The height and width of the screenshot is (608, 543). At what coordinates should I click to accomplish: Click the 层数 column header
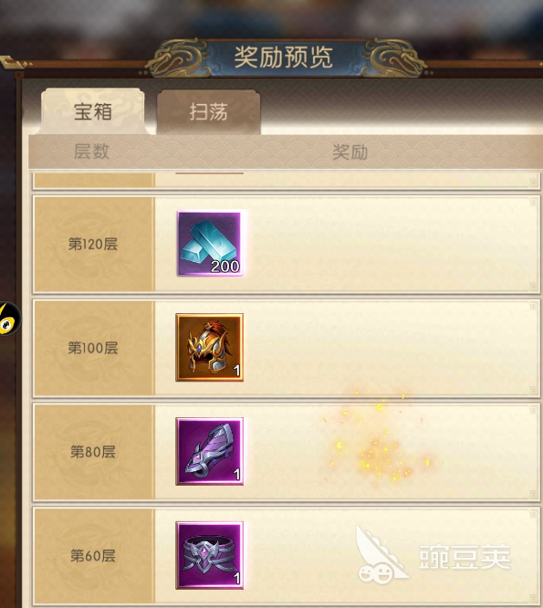91,152
